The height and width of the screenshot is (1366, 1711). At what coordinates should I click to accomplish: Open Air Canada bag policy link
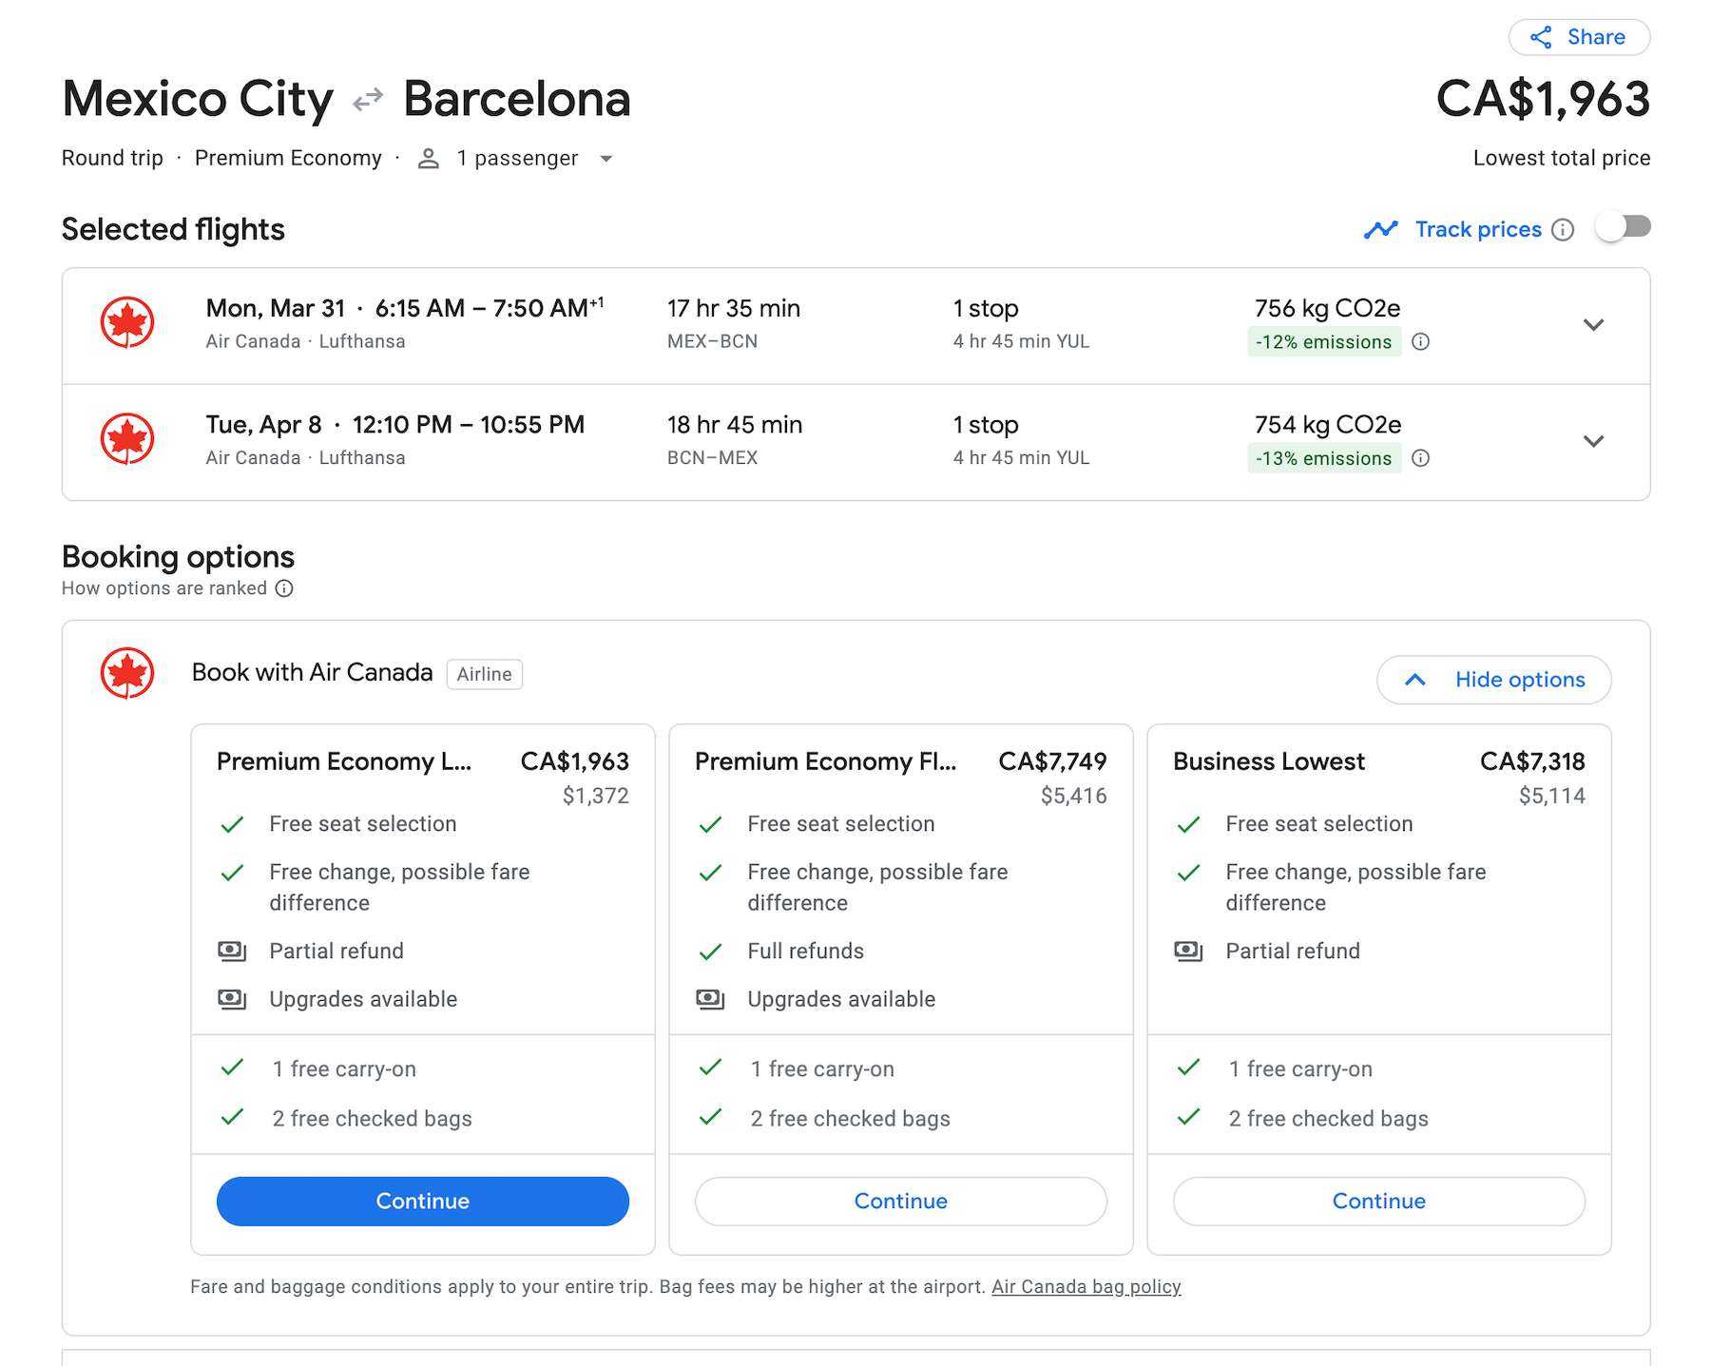pyautogui.click(x=1086, y=1287)
